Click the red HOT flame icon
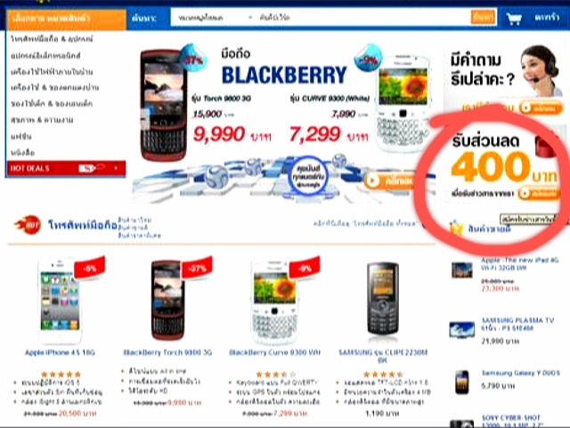570x428 pixels. click(x=28, y=225)
